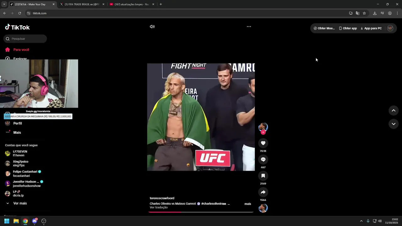This screenshot has height=226, width=402.
Task: Reload the TikTok page
Action: pyautogui.click(x=19, y=13)
